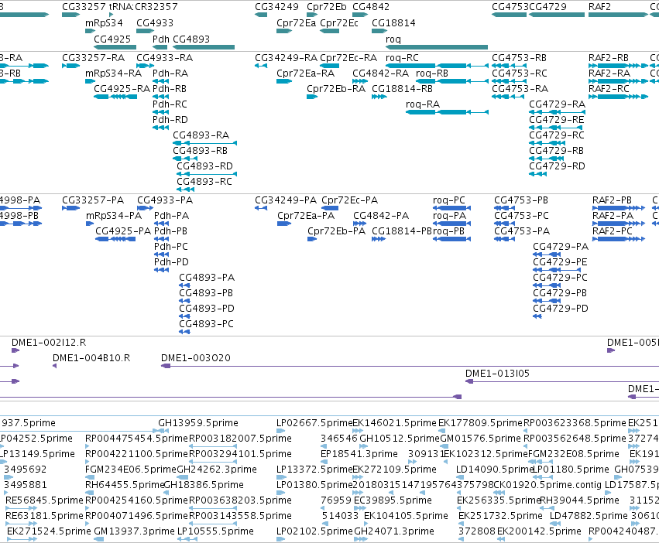Open the CG4925 gene label
The image size is (659, 543).
click(x=112, y=39)
